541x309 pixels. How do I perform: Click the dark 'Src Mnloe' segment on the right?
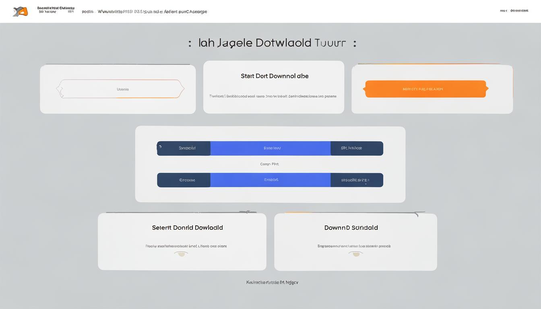tap(357, 148)
